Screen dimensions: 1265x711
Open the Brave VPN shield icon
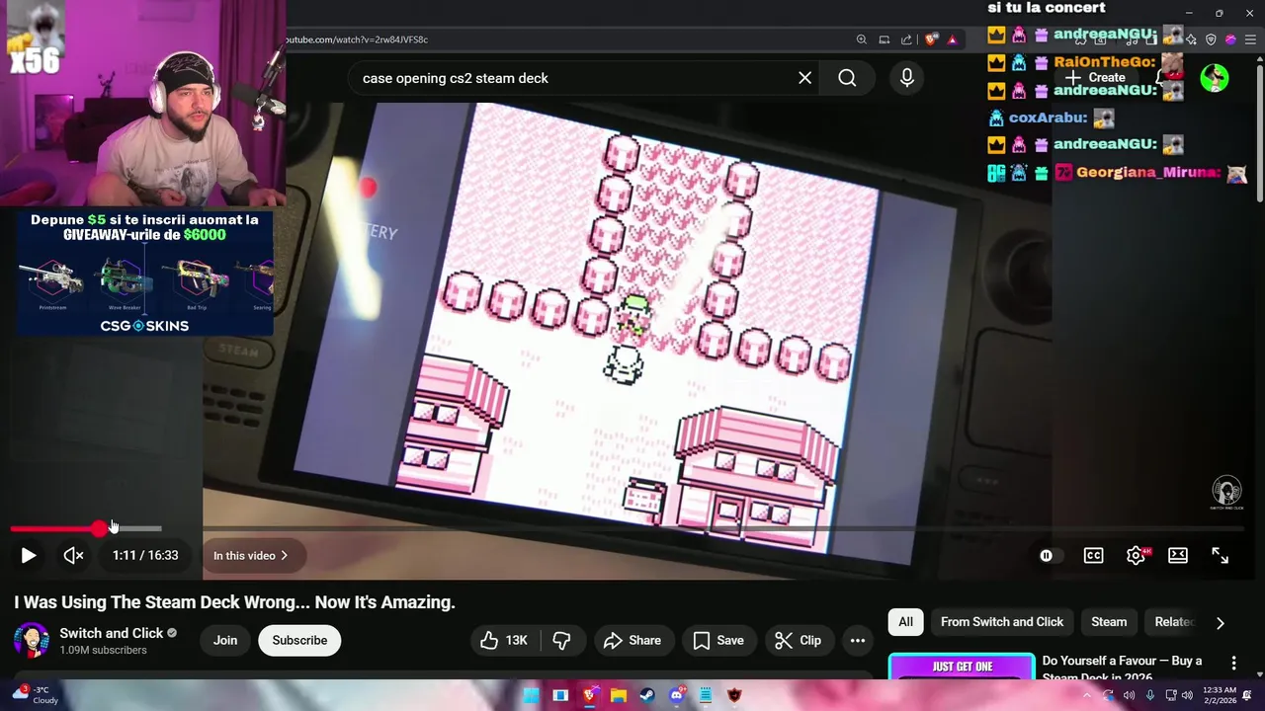point(1211,39)
